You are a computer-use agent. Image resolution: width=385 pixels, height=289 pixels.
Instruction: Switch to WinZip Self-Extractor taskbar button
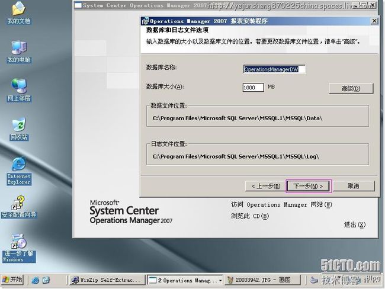coord(107,280)
